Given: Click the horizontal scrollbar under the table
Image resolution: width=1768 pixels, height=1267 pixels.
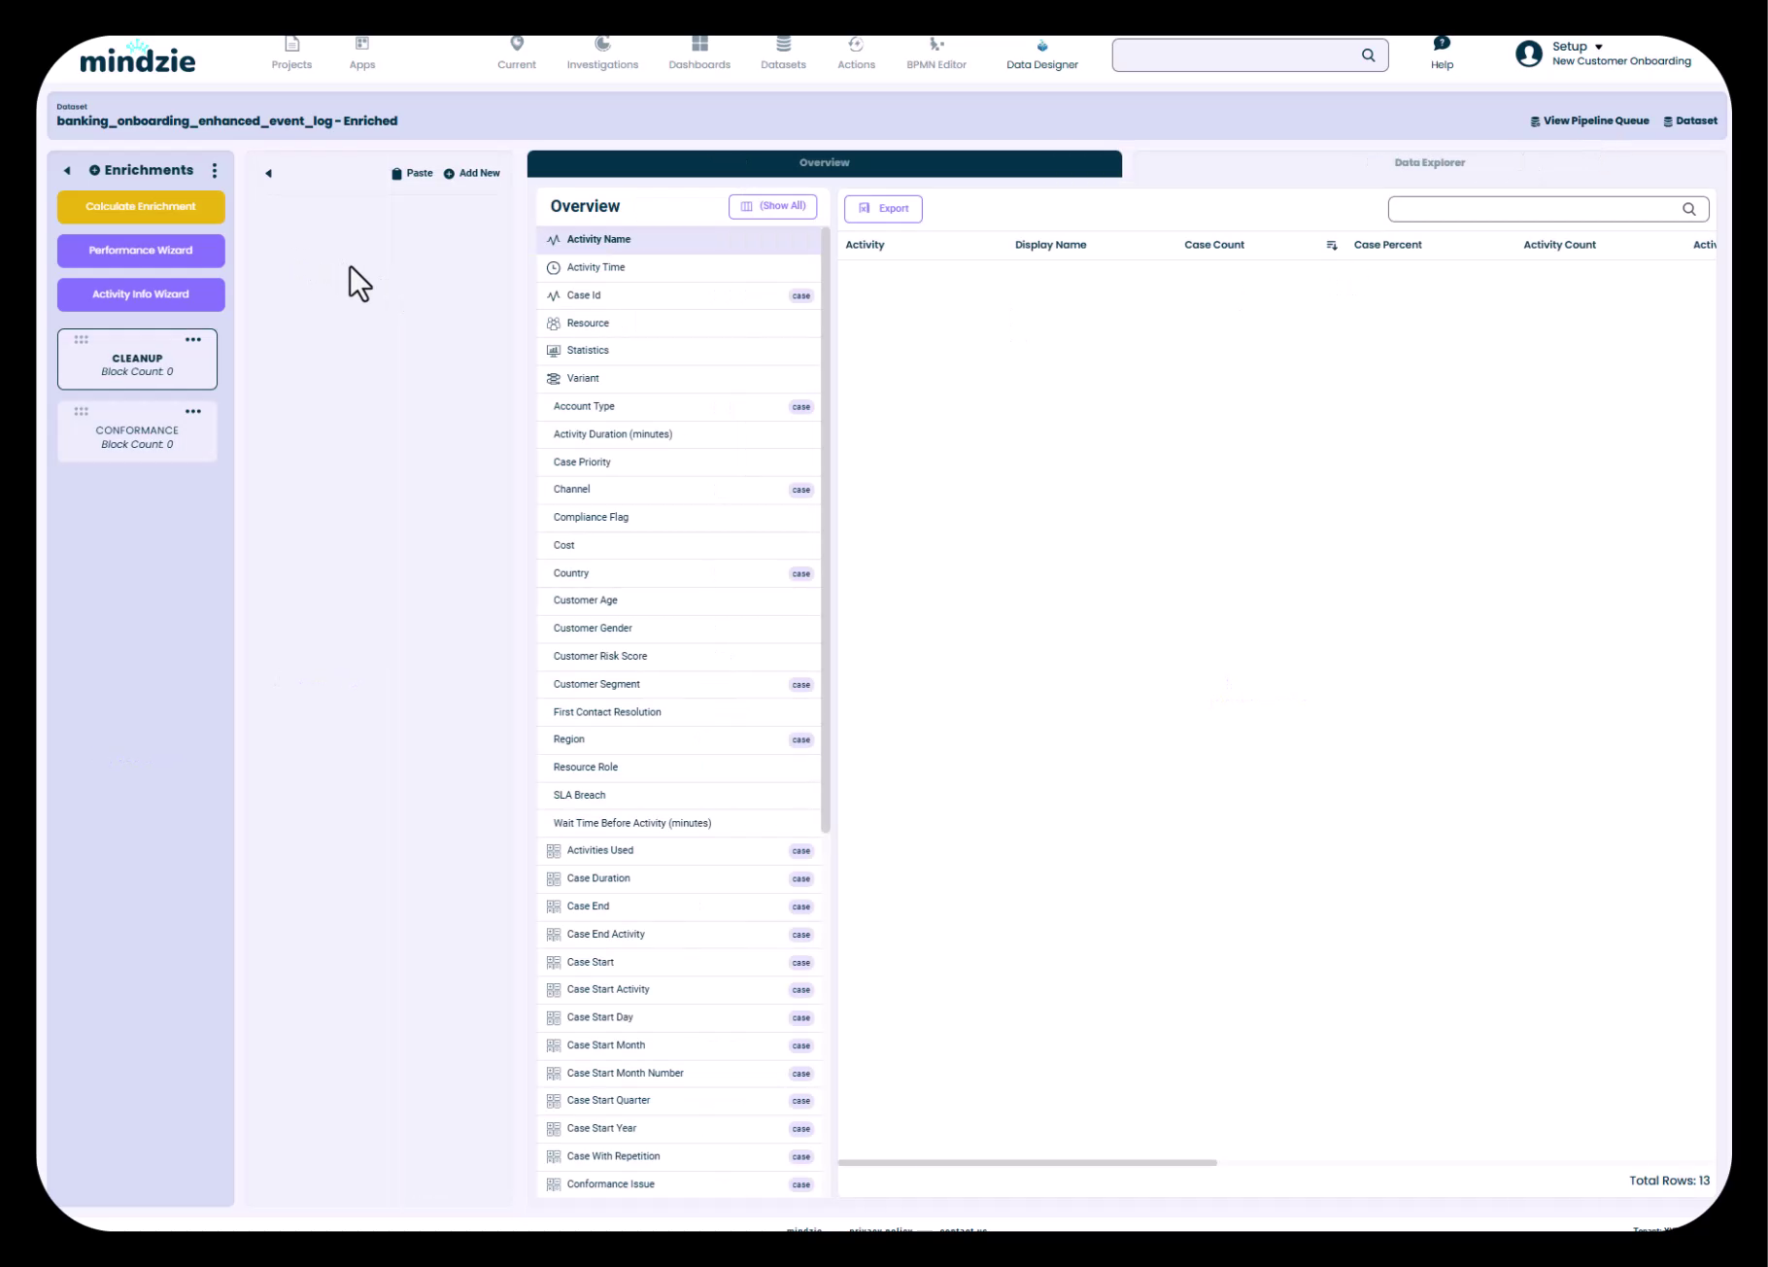Looking at the screenshot, I should (1027, 1162).
